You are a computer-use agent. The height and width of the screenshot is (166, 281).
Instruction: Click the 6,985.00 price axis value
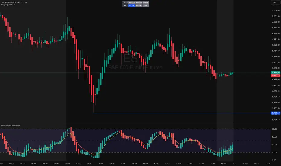[x=276, y=56]
